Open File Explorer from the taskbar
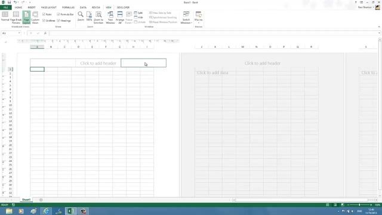The image size is (382, 215). point(9,211)
